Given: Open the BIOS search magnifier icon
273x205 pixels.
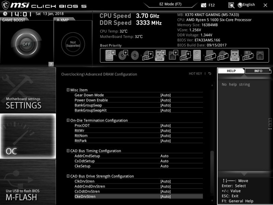Looking at the screenshot, I should [x=231, y=5].
